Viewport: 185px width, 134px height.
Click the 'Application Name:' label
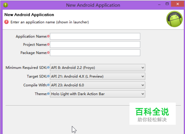click(31, 37)
